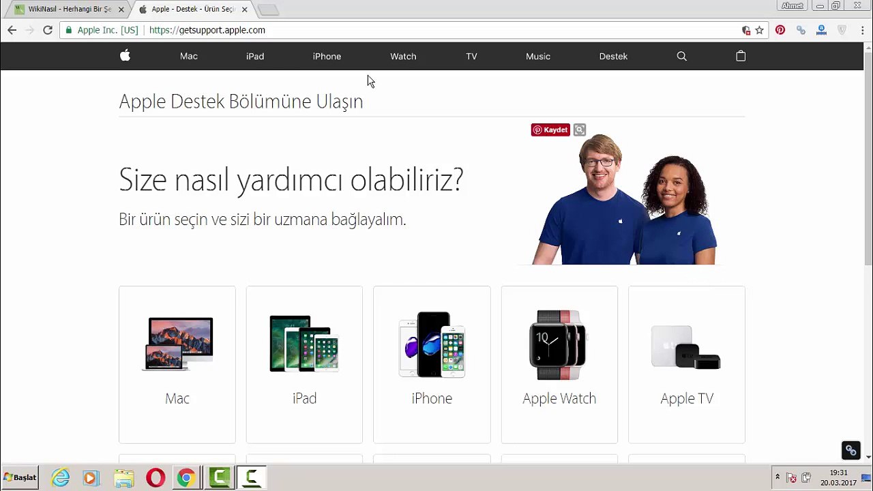Open Destek in Apple navigation menu
Screen dimensions: 873x491
click(613, 57)
